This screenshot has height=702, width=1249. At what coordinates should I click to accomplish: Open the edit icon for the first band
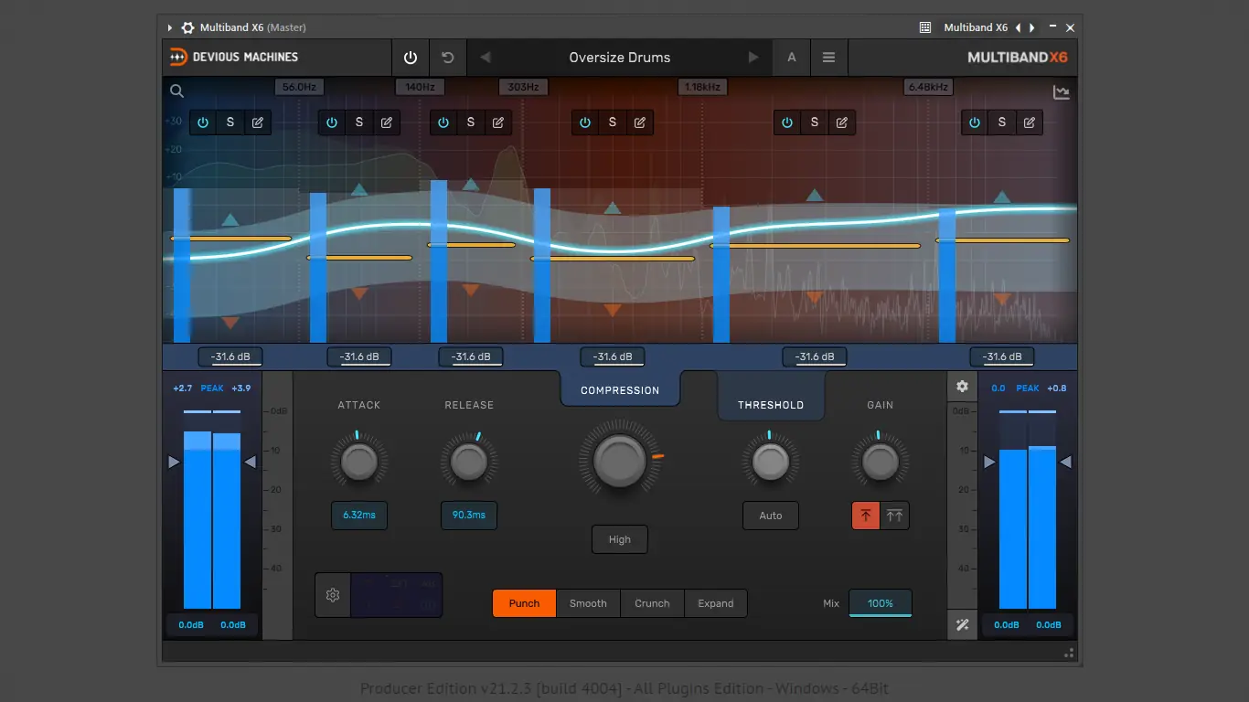coord(258,122)
